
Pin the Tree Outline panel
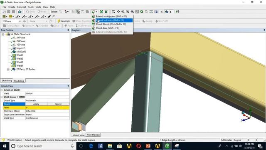(x=68, y=30)
